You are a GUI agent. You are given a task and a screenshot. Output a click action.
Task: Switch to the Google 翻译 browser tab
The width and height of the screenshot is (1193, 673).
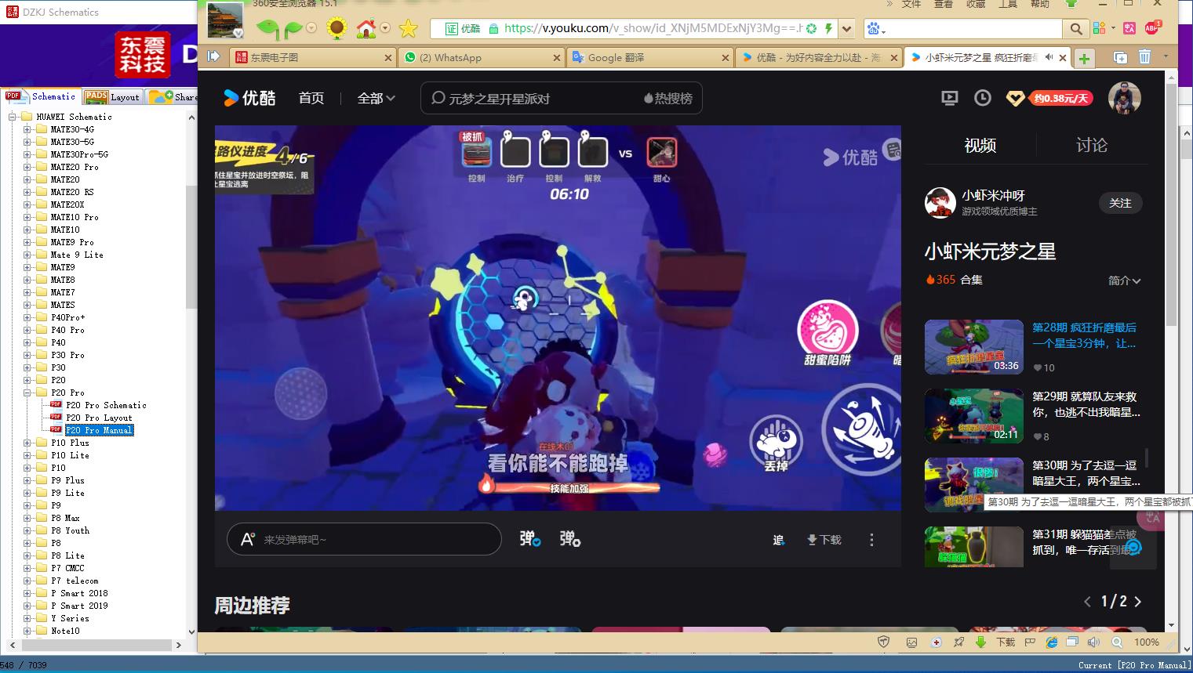649,57
